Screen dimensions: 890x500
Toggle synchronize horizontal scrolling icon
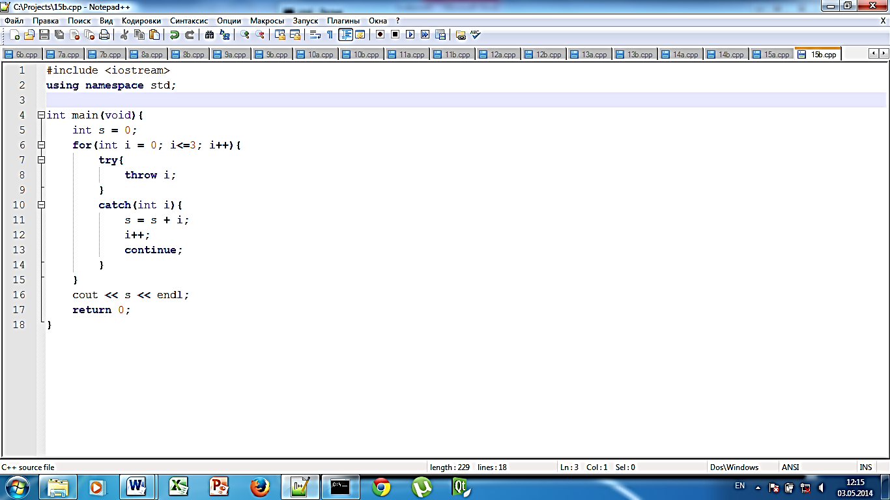point(295,35)
